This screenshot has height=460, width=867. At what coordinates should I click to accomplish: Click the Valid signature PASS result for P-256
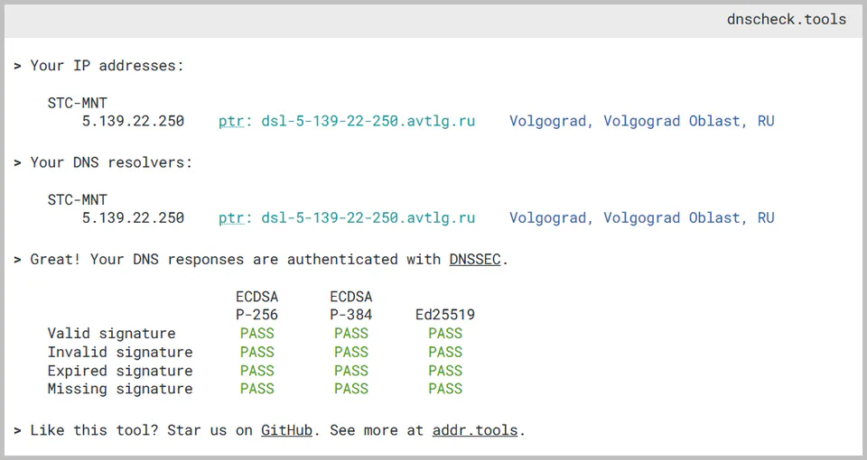[x=257, y=334]
